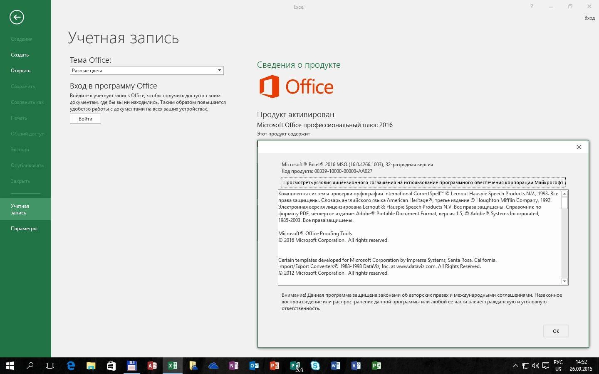The height and width of the screenshot is (374, 599).
Task: Open the user folder taskbar icon
Action: (193, 366)
